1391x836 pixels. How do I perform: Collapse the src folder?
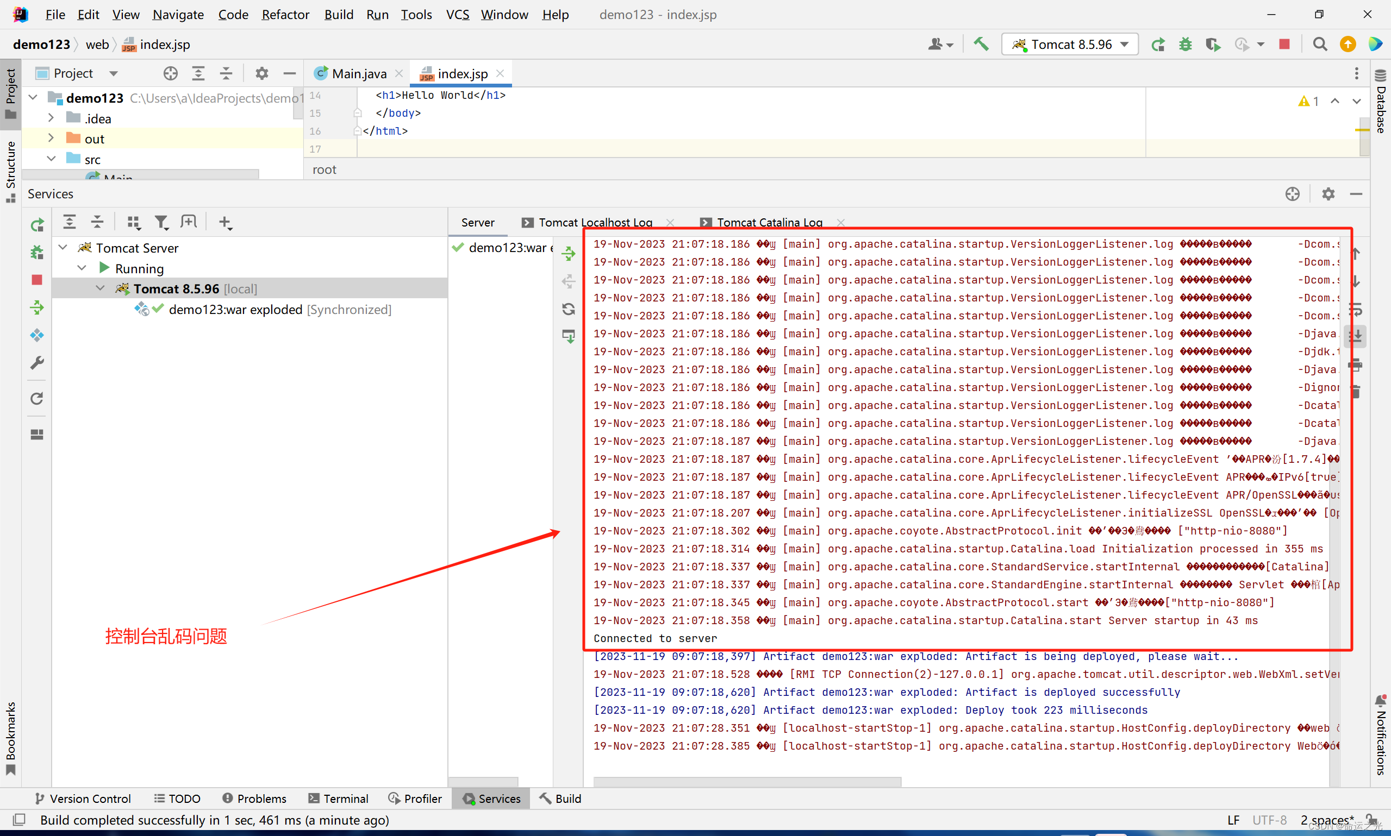(51, 159)
